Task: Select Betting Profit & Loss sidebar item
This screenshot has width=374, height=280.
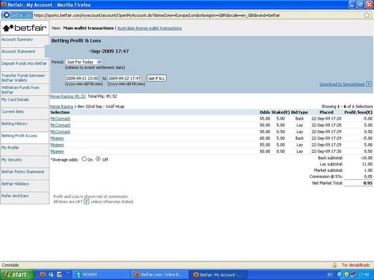Action: click(x=19, y=136)
